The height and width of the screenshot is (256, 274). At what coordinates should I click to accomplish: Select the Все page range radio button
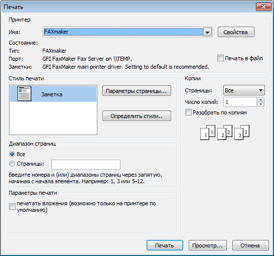[x=12, y=154]
